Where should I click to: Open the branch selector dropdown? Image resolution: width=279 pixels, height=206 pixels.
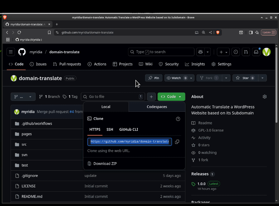click(x=23, y=97)
